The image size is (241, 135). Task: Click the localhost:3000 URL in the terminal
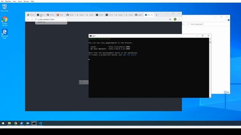(119, 47)
